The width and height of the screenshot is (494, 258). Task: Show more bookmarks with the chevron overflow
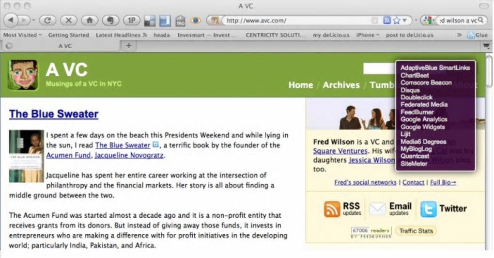coord(459,35)
